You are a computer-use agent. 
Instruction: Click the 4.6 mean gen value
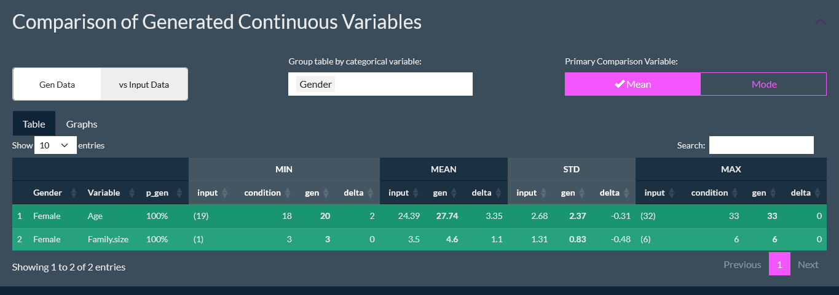pos(452,239)
